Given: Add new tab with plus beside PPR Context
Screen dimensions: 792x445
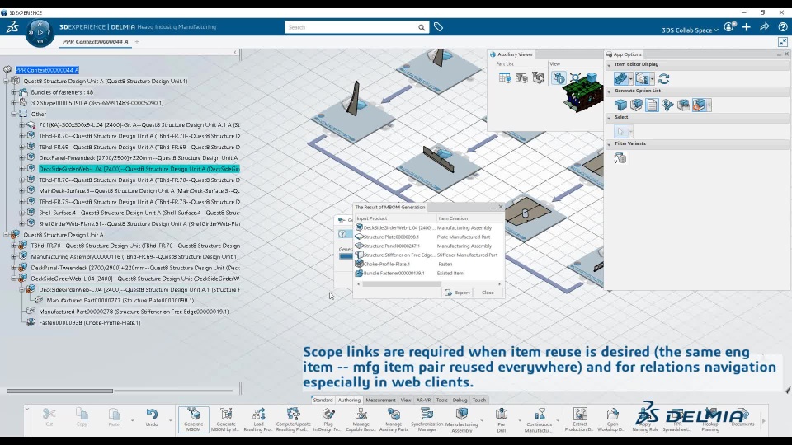Looking at the screenshot, I should point(137,42).
